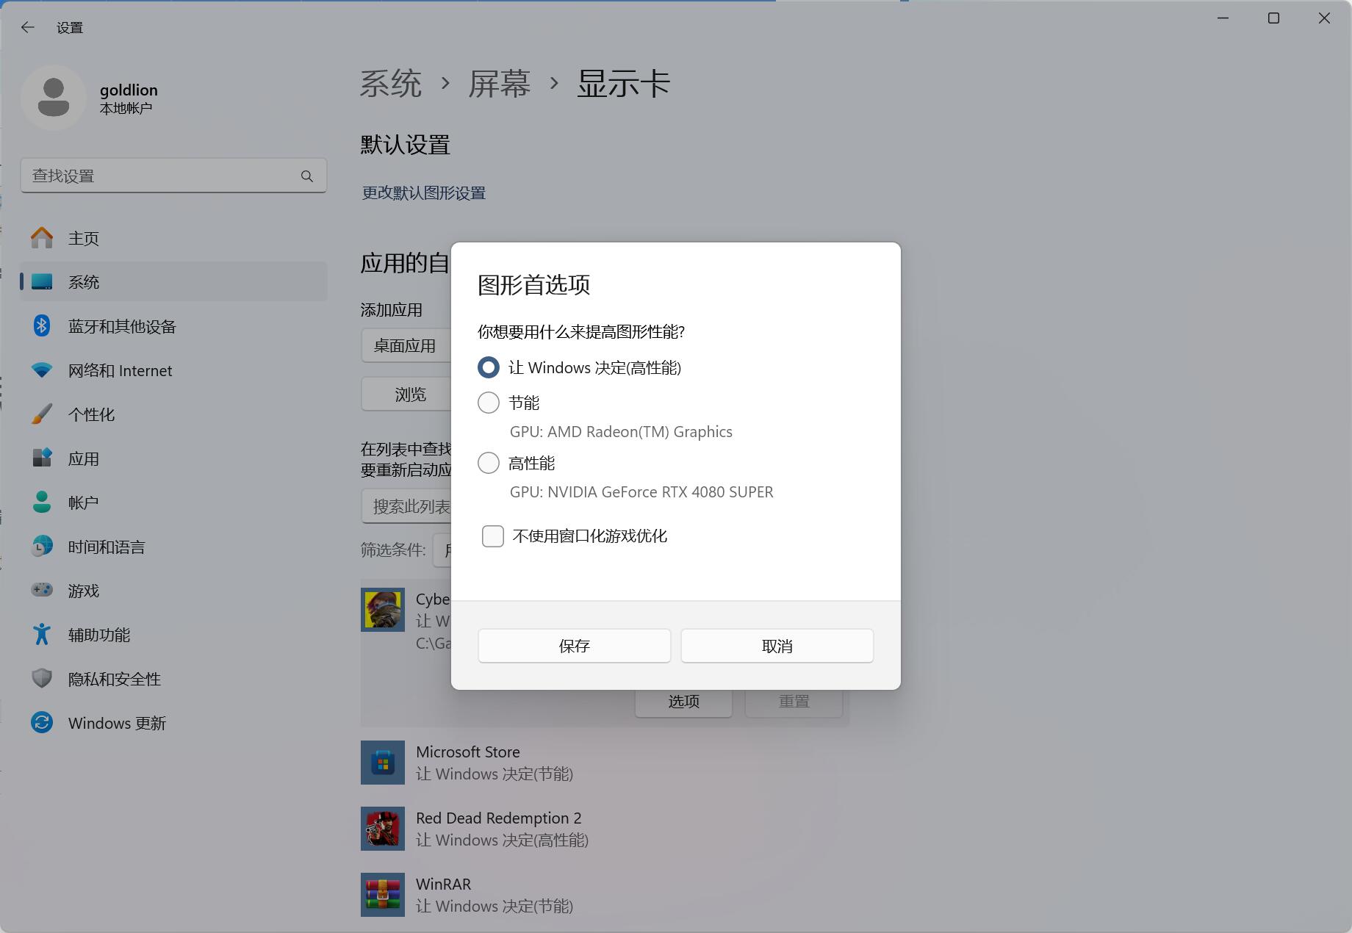Select the 节能 GPU option

point(488,403)
